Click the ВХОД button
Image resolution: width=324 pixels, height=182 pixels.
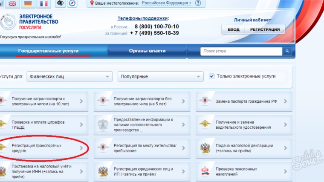[234, 29]
